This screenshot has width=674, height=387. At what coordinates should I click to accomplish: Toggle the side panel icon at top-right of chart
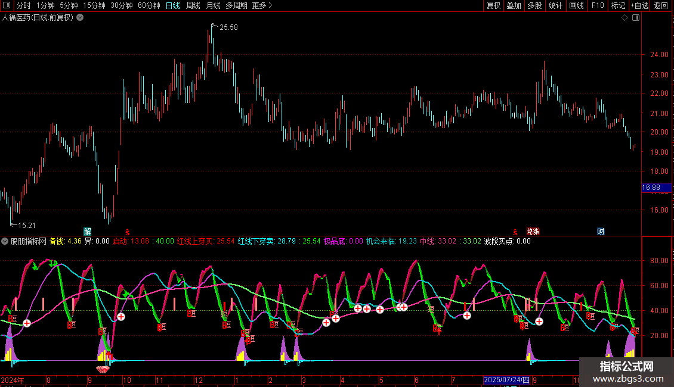pos(635,18)
